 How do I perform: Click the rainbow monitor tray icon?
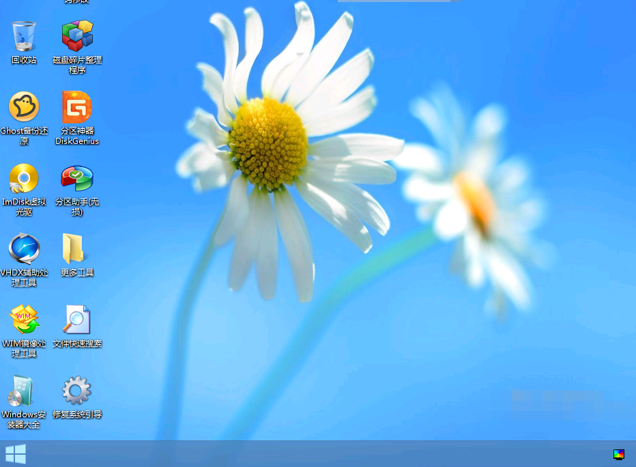(x=619, y=454)
